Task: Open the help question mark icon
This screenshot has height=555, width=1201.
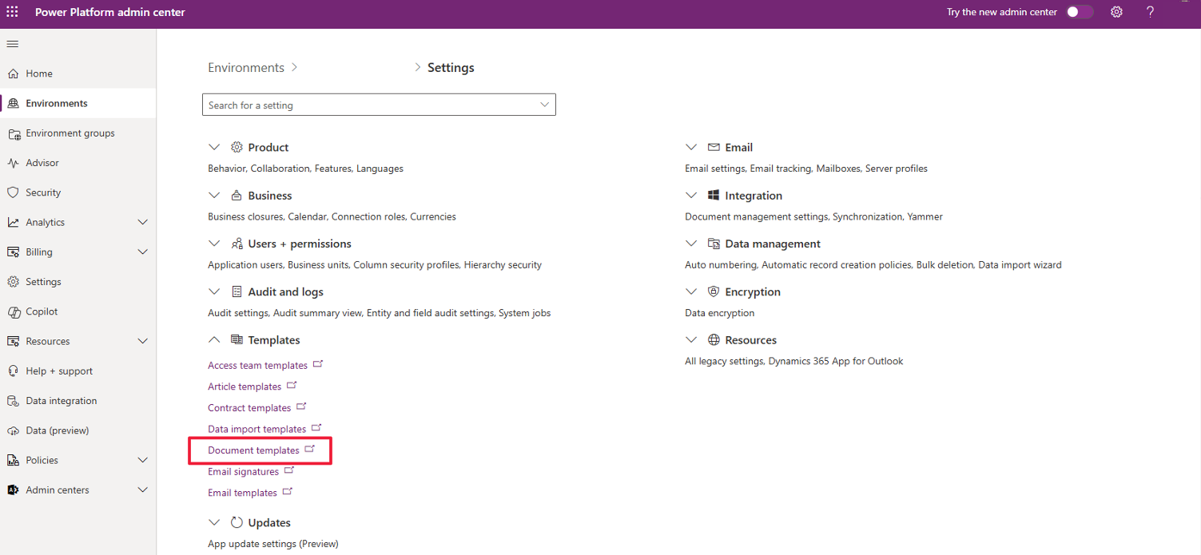Action: [1150, 12]
